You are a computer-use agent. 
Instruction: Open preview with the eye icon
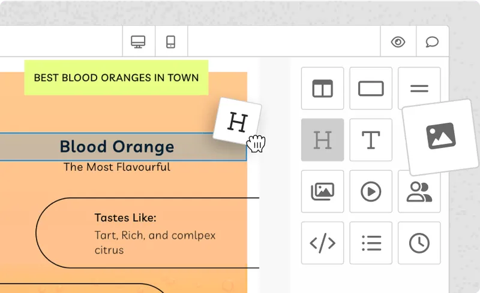[x=398, y=41]
